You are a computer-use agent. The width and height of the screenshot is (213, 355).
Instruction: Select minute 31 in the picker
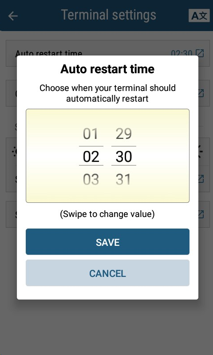coord(124,180)
